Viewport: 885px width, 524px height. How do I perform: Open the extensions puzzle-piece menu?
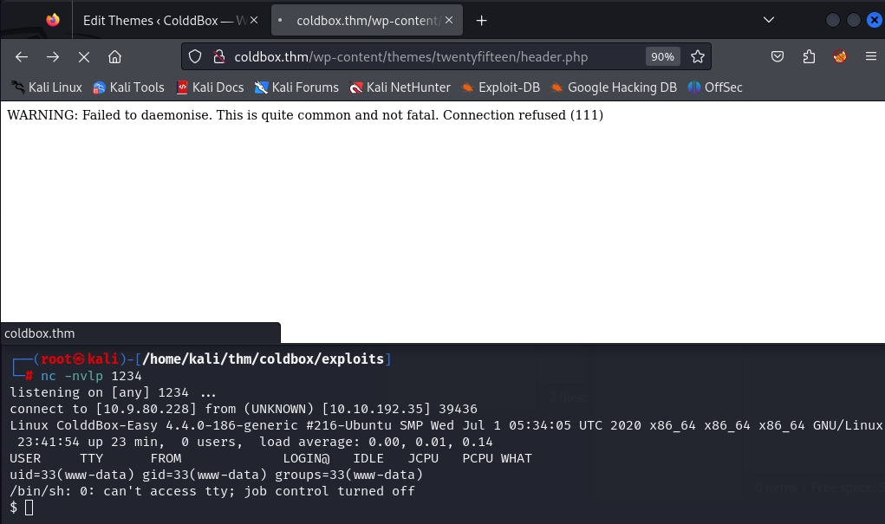coord(809,57)
